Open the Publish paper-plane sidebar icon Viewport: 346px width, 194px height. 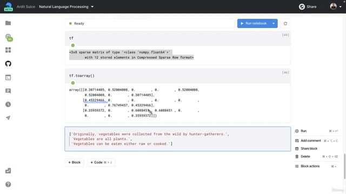pyautogui.click(x=8, y=118)
